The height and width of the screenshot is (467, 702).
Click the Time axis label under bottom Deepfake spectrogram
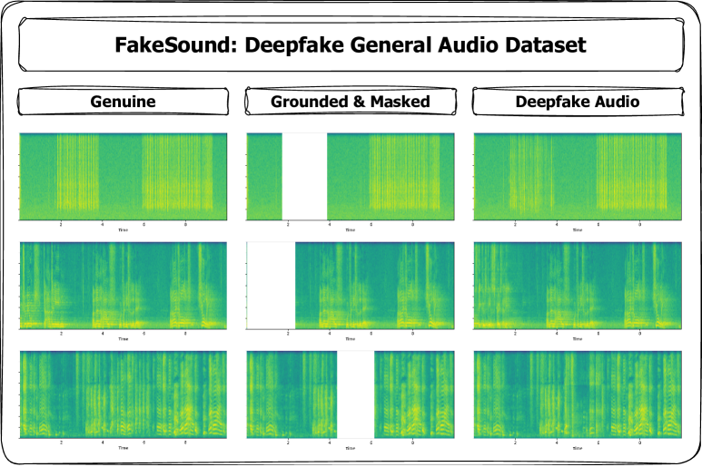(578, 448)
